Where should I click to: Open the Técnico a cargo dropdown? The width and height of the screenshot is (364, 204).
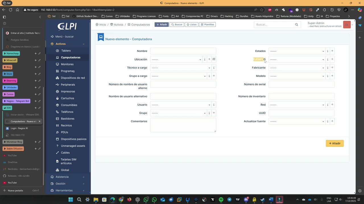coord(181,68)
